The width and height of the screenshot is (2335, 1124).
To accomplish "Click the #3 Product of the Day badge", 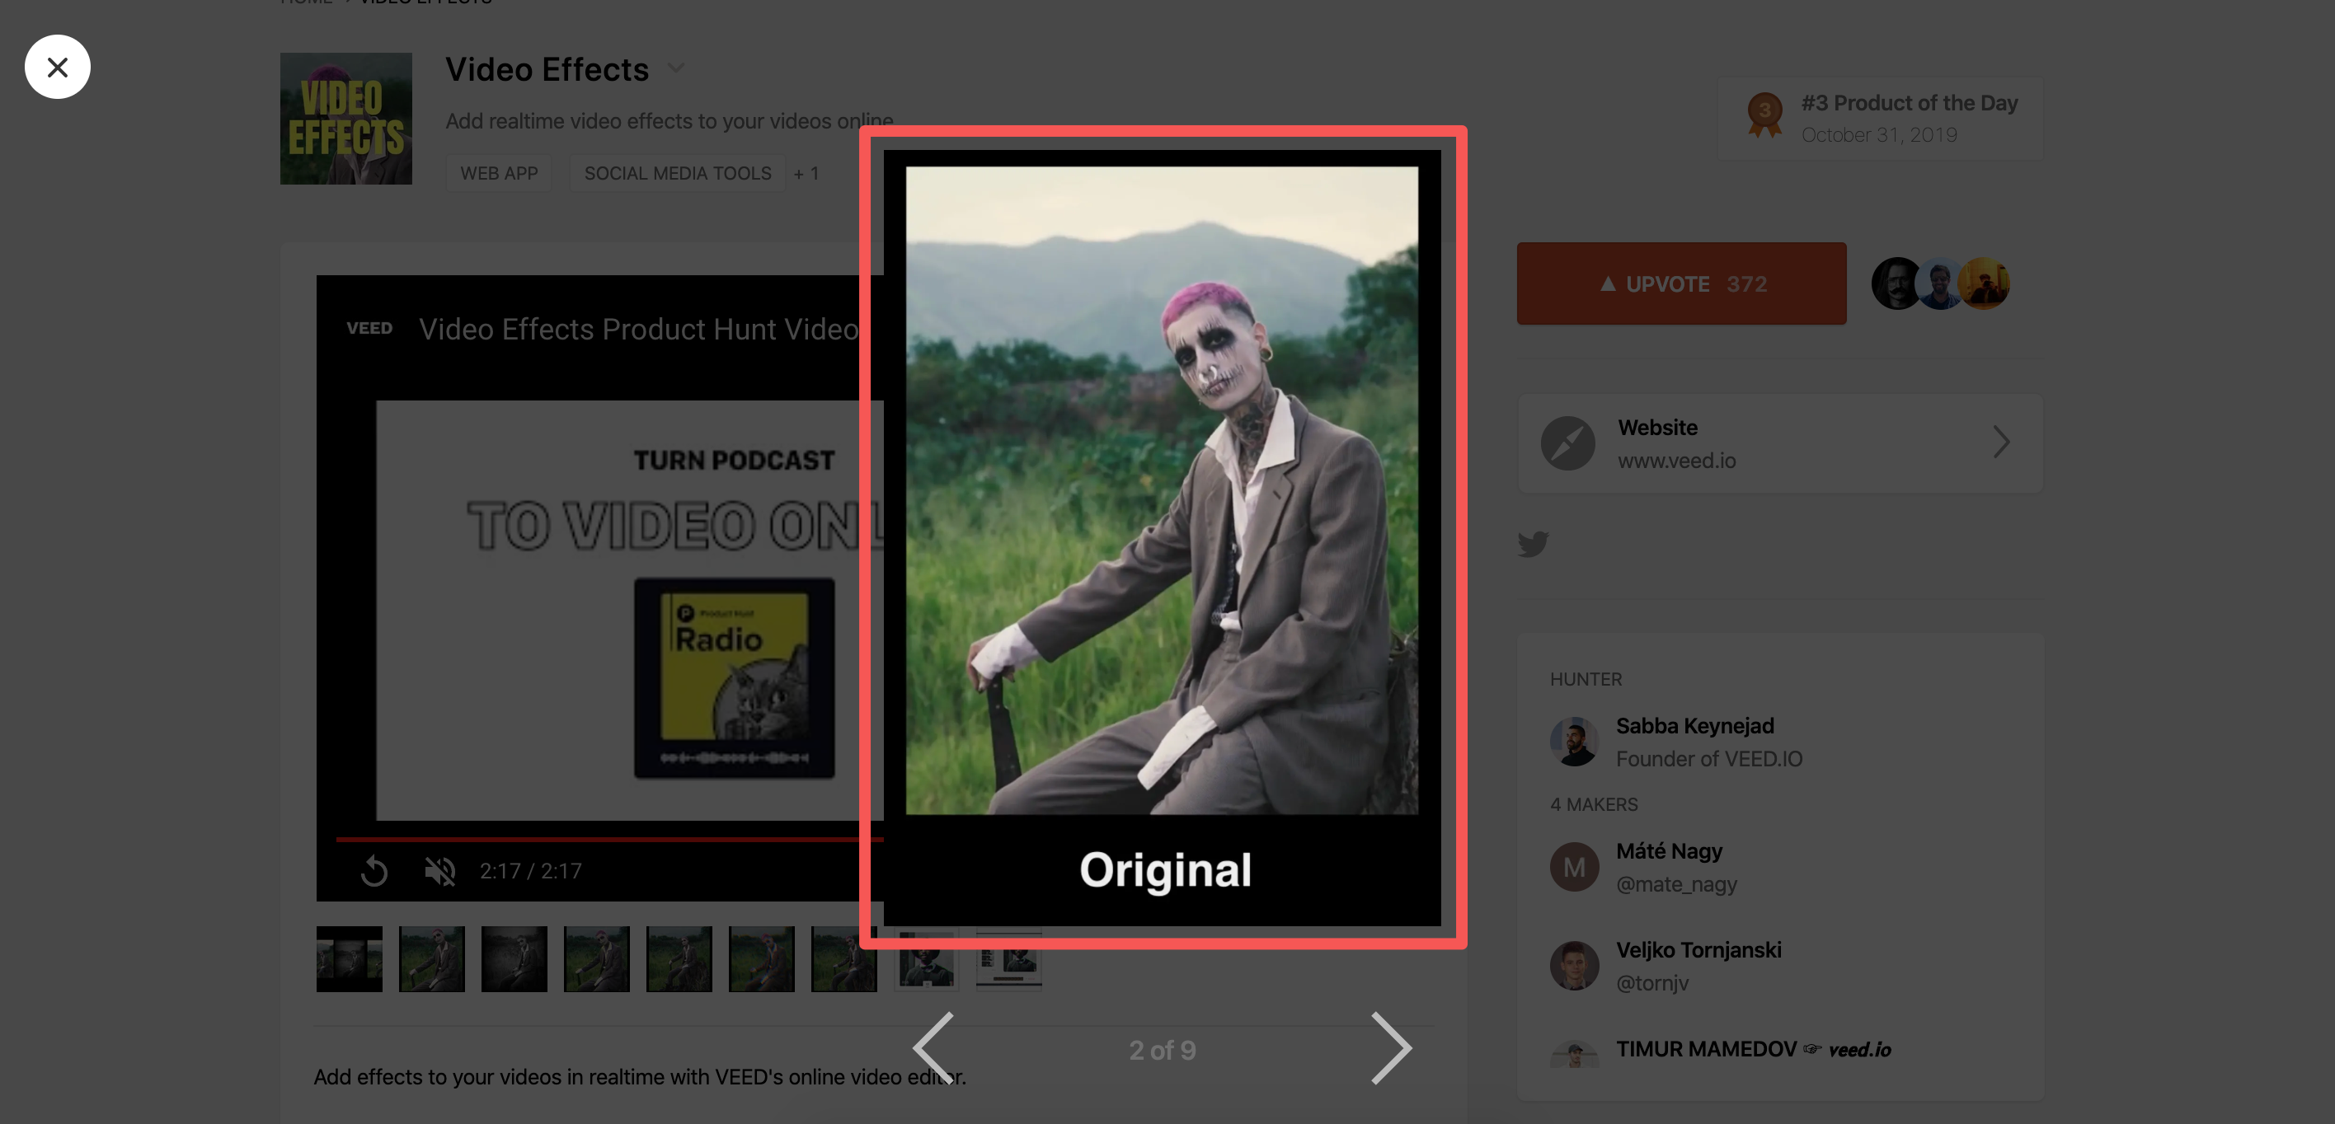I will point(1880,118).
